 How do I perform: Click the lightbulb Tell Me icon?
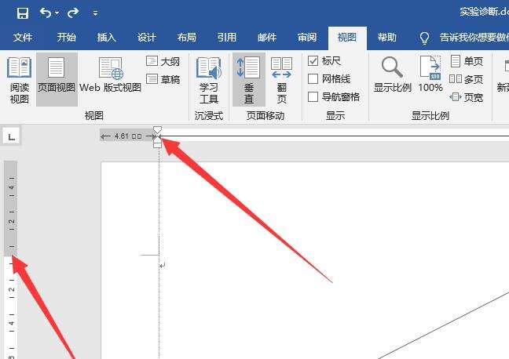click(x=425, y=38)
